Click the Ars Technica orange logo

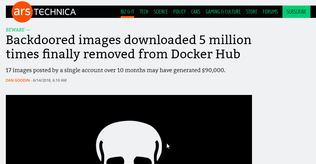(22, 12)
